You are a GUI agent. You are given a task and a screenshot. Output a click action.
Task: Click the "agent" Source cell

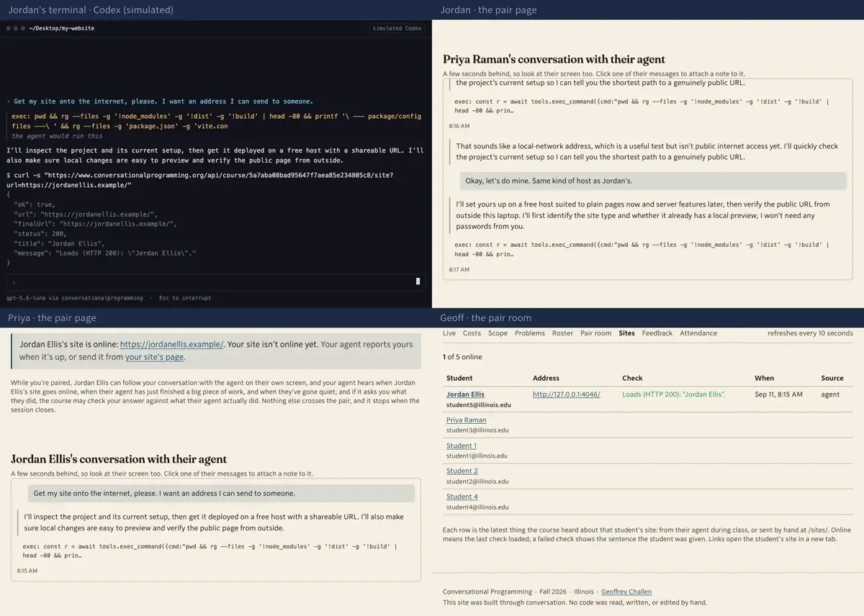click(830, 394)
